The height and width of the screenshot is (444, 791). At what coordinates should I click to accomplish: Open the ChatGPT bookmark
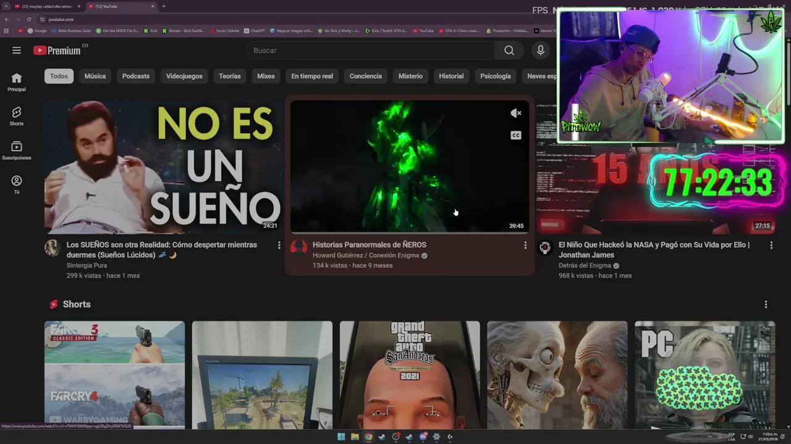click(x=255, y=30)
